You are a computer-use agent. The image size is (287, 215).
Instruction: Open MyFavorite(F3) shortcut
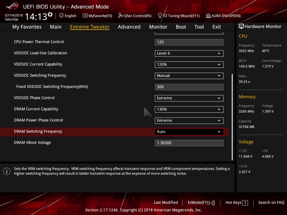97,16
